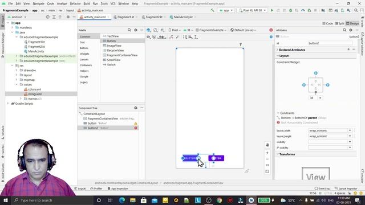Open app run configuration dropdown

coord(226,10)
